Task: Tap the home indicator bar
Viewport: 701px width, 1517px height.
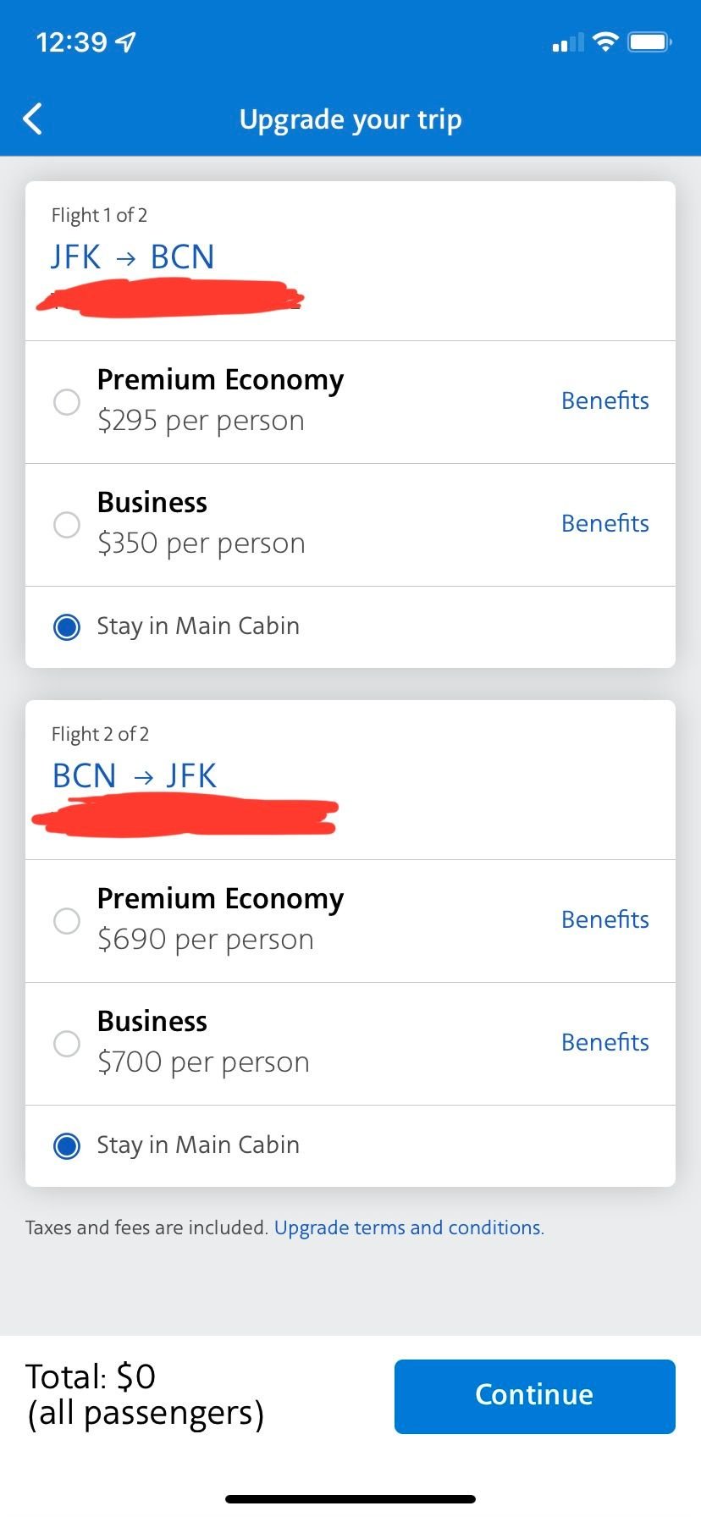Action: 350,1499
